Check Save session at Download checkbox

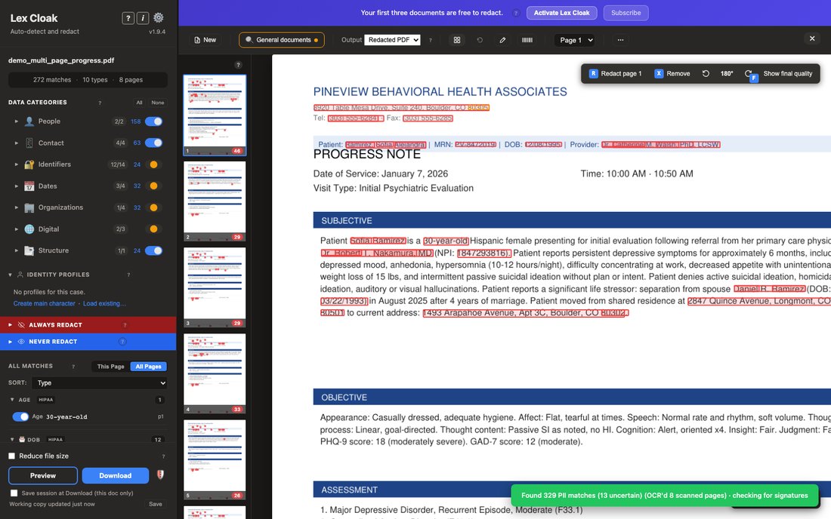pyautogui.click(x=14, y=493)
